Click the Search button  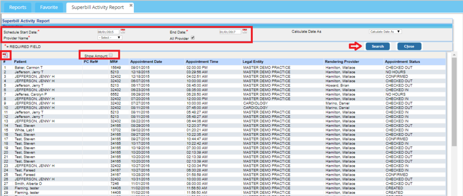[378, 46]
